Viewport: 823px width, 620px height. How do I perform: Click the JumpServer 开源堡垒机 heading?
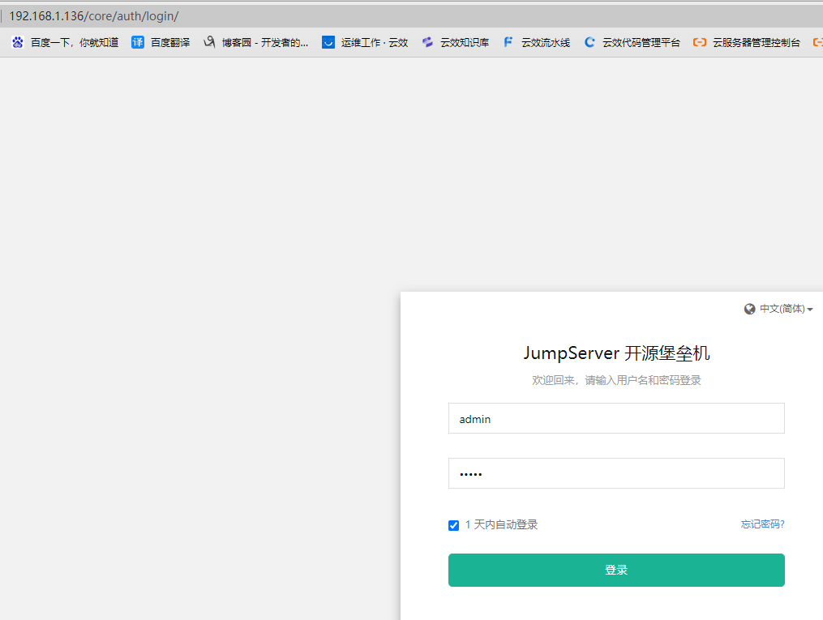(616, 353)
